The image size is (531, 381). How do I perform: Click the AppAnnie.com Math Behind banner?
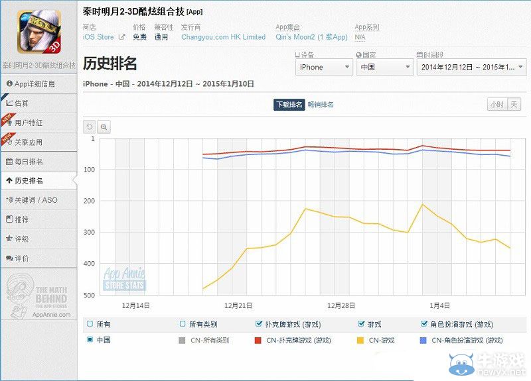(39, 296)
